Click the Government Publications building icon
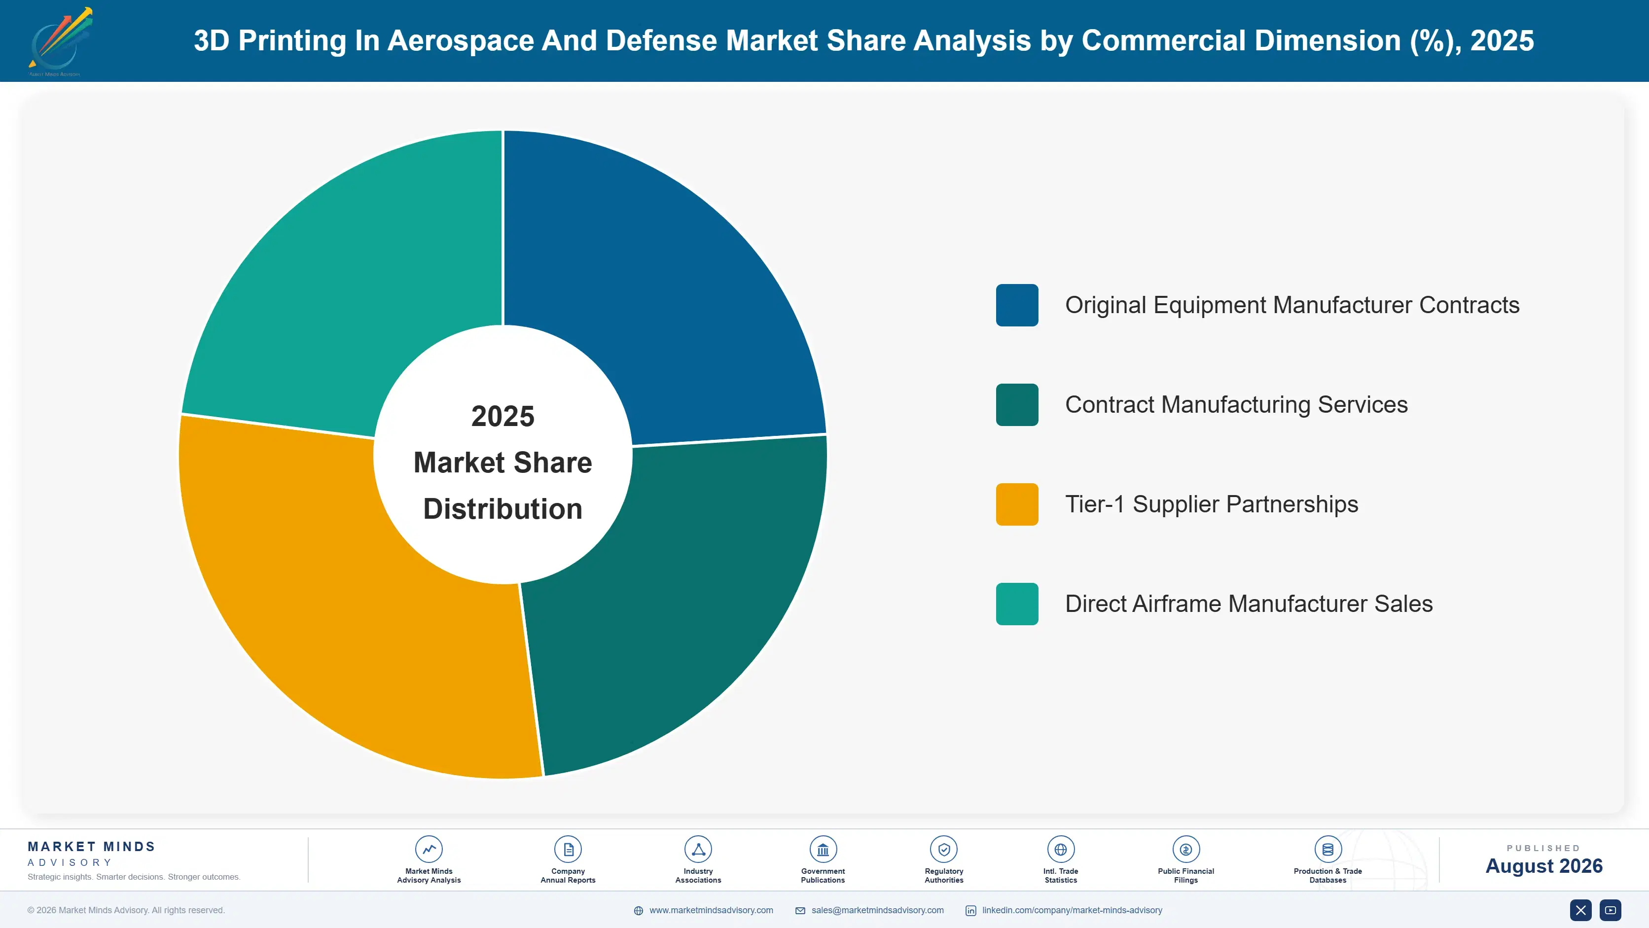 coord(823,849)
